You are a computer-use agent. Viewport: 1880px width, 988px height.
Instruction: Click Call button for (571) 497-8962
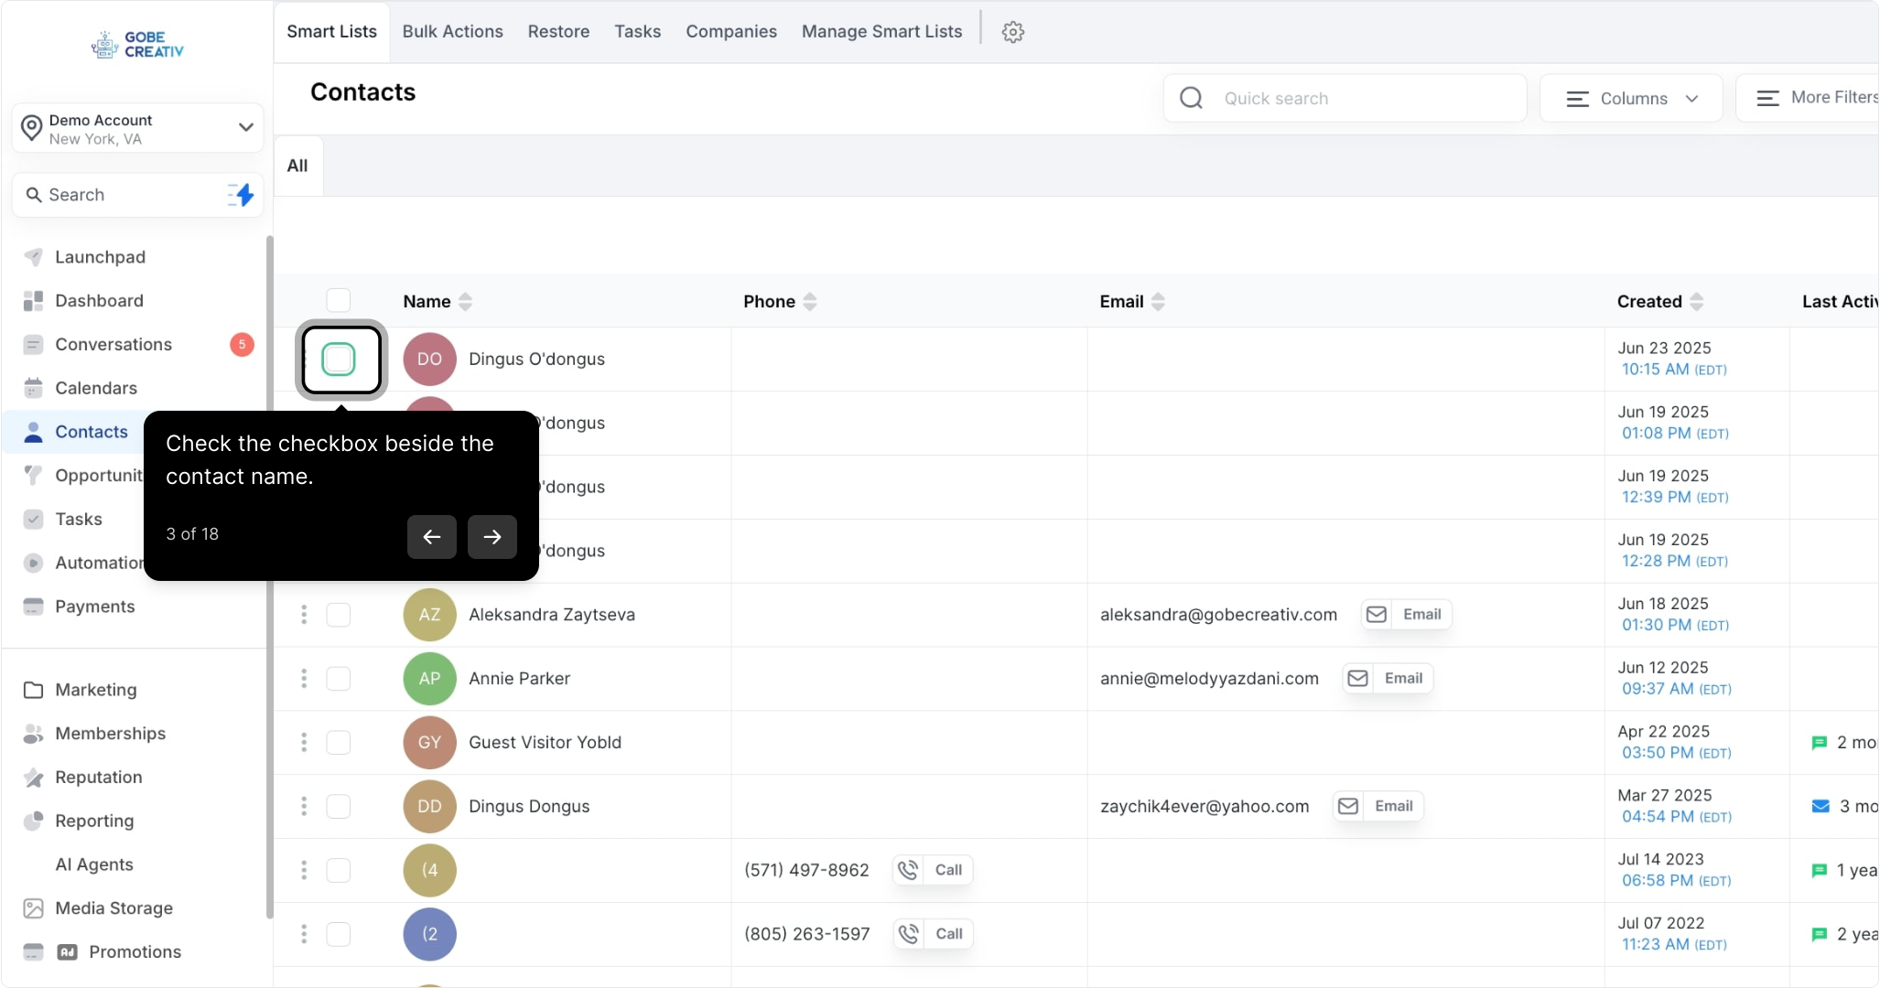pyautogui.click(x=933, y=870)
